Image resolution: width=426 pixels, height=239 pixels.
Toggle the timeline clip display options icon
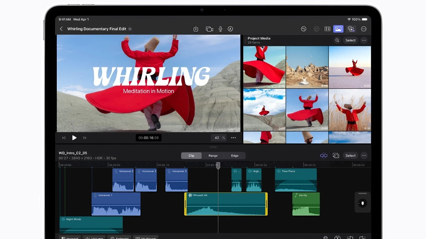336,155
